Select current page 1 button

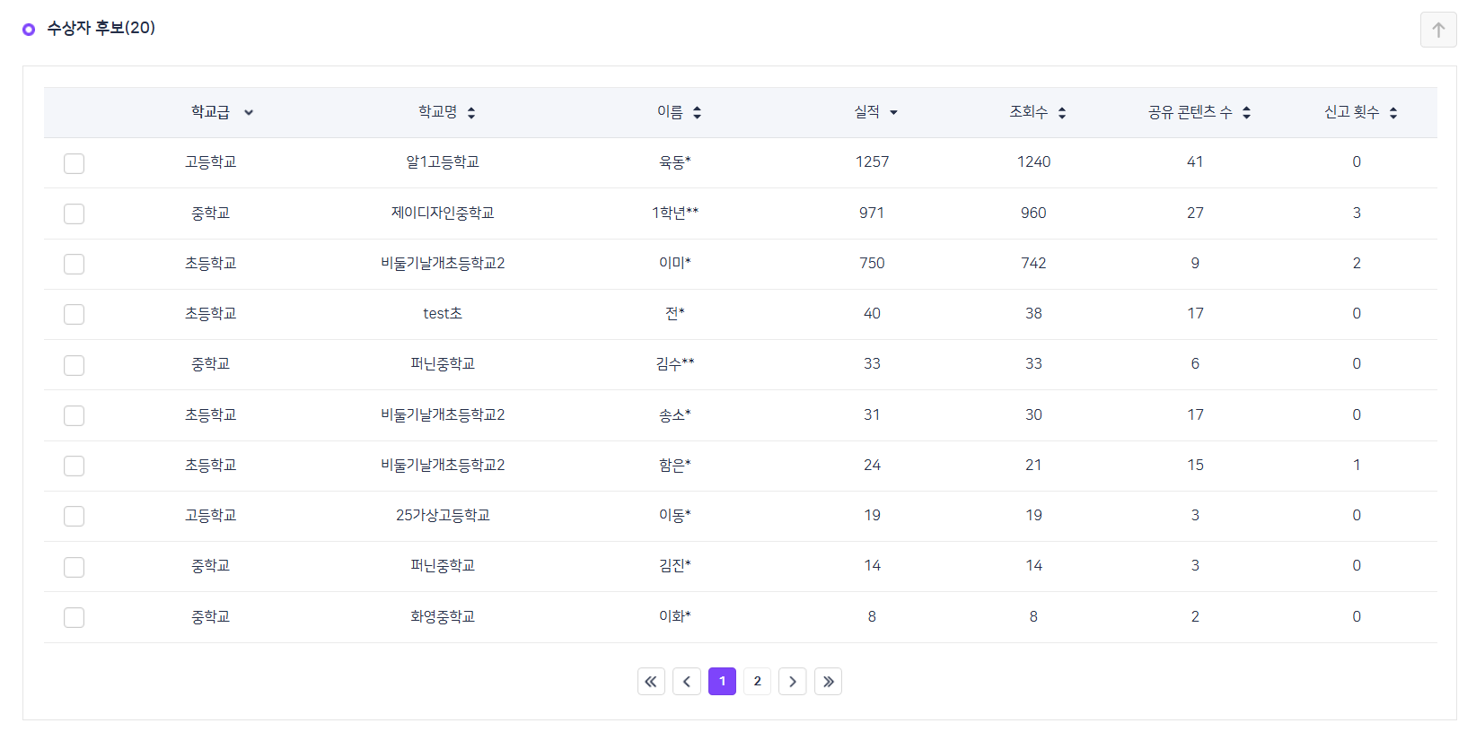722,682
